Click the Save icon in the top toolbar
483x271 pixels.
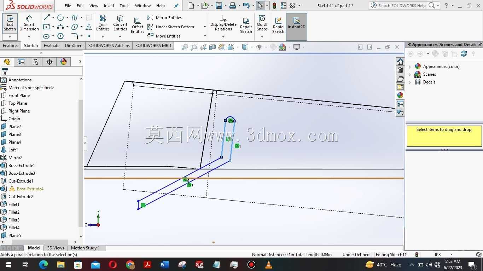[x=219, y=6]
